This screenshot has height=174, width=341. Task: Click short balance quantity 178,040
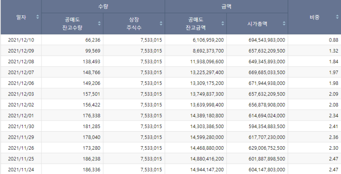point(92,137)
